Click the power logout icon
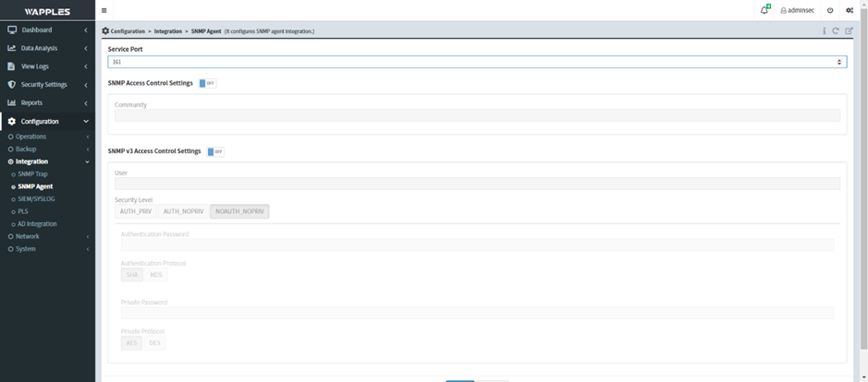 pyautogui.click(x=829, y=10)
